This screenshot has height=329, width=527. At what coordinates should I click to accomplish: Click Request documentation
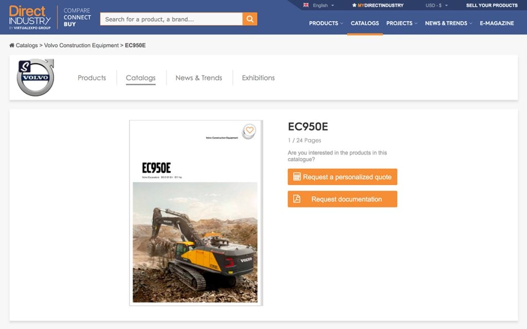(x=342, y=199)
